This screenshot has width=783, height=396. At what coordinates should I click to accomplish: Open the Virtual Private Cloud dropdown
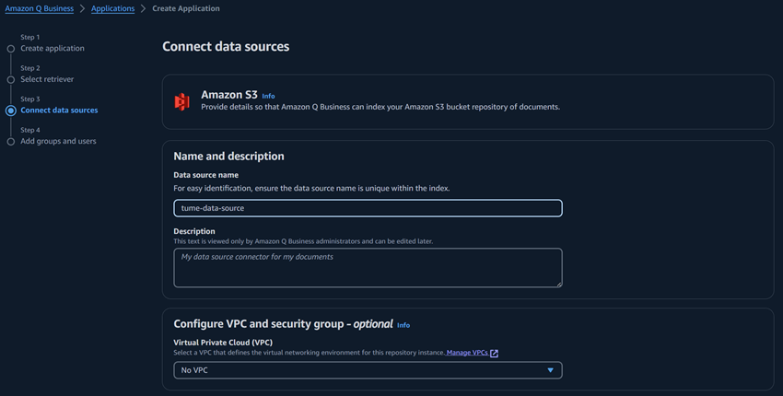[368, 370]
